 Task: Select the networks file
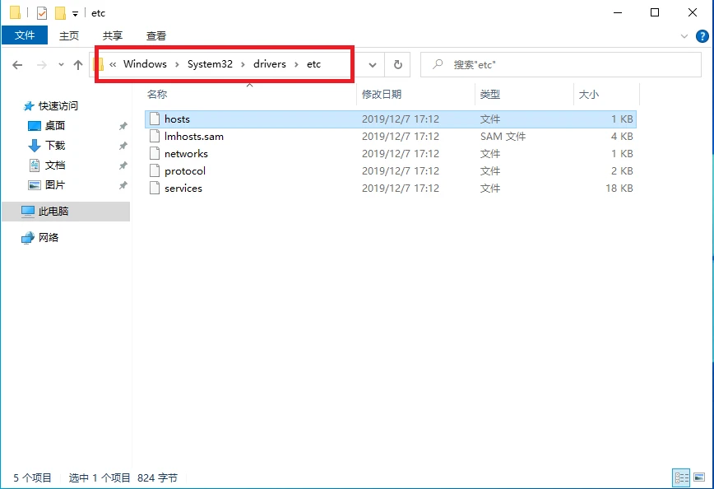[x=390, y=154]
